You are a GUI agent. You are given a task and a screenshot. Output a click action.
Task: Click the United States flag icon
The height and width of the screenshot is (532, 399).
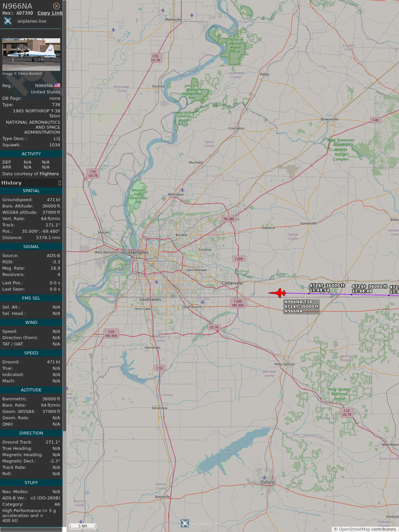coord(57,85)
